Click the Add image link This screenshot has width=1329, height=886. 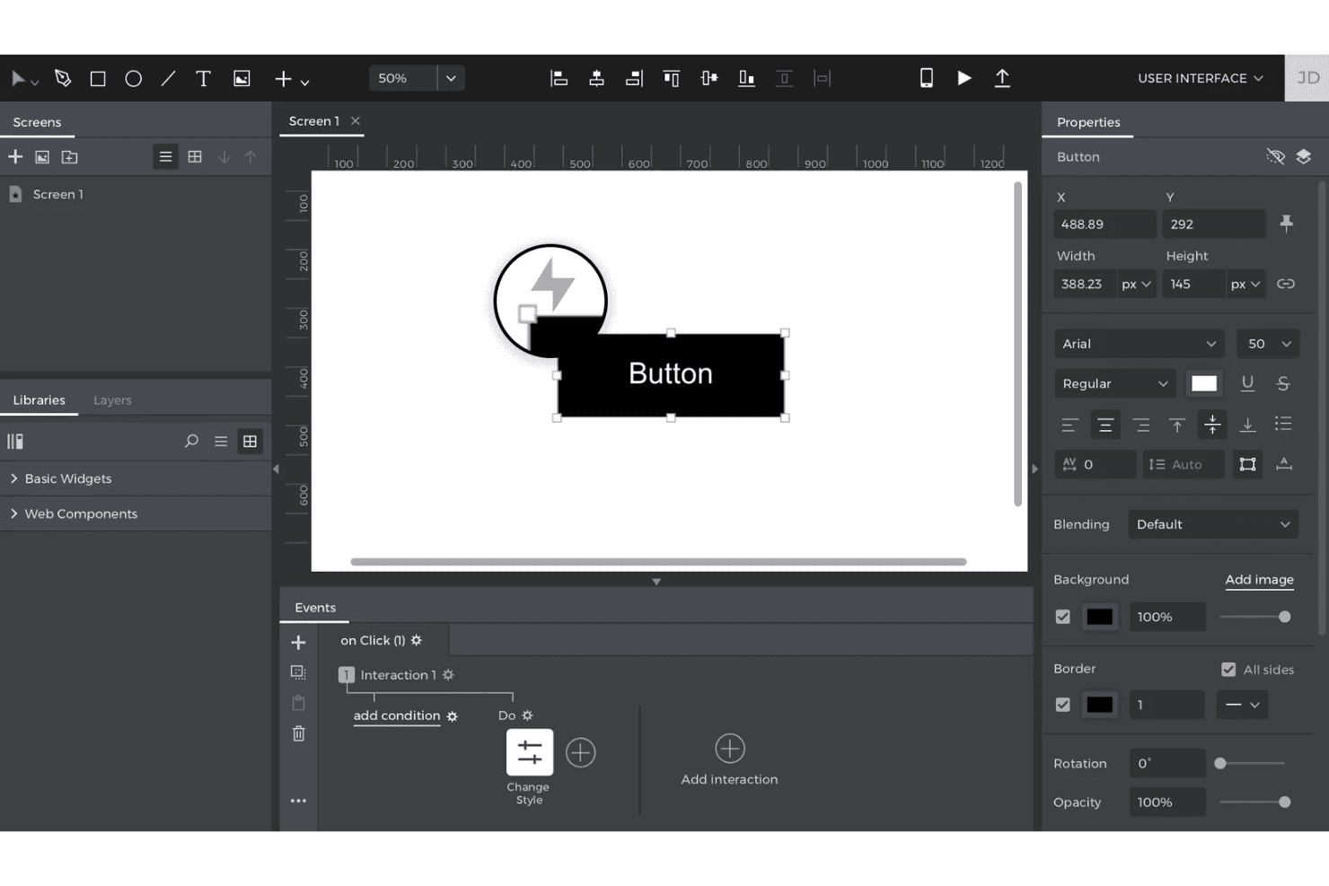coord(1259,580)
